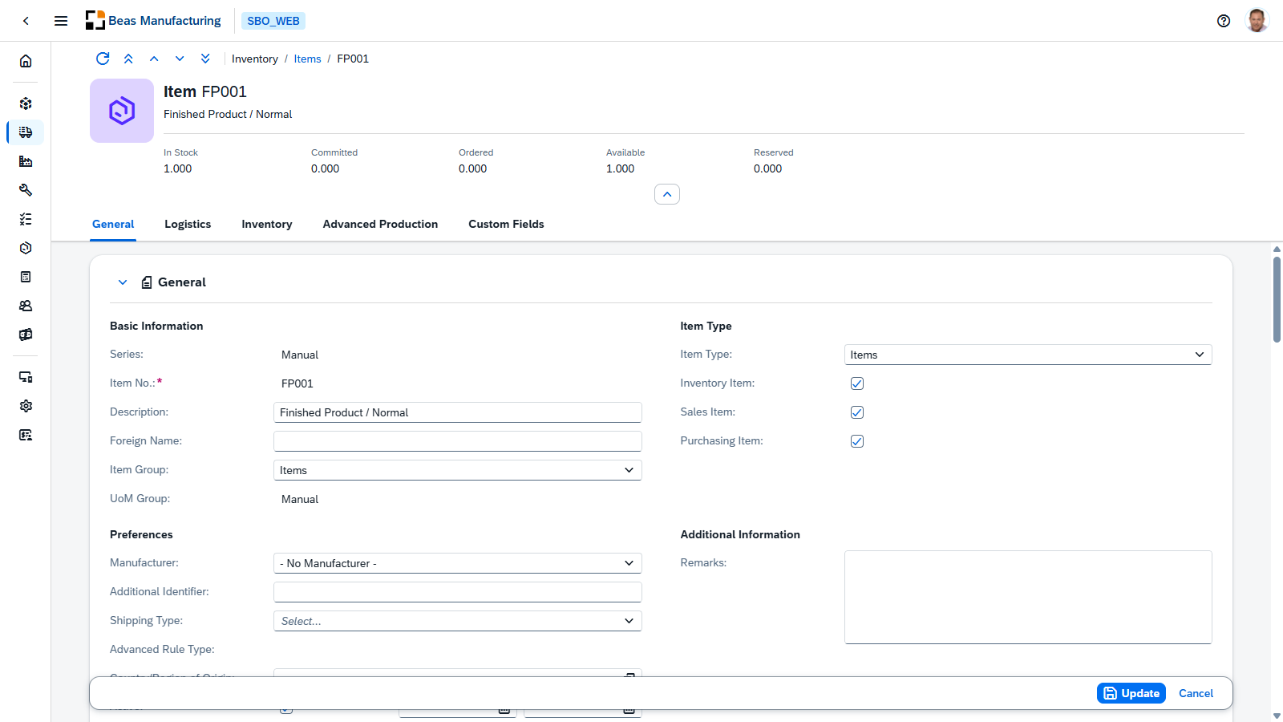Screen dimensions: 1283x722
Task: Jump to last record
Action: tap(205, 59)
